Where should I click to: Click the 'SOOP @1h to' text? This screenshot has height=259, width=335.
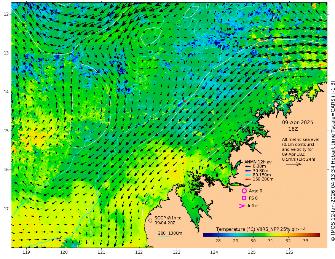168,218
